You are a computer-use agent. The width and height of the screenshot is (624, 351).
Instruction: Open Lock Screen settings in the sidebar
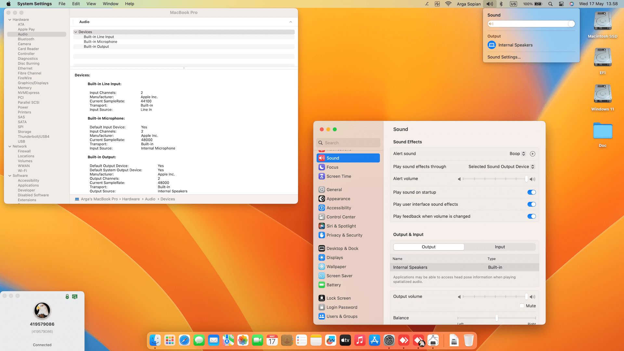point(348,298)
